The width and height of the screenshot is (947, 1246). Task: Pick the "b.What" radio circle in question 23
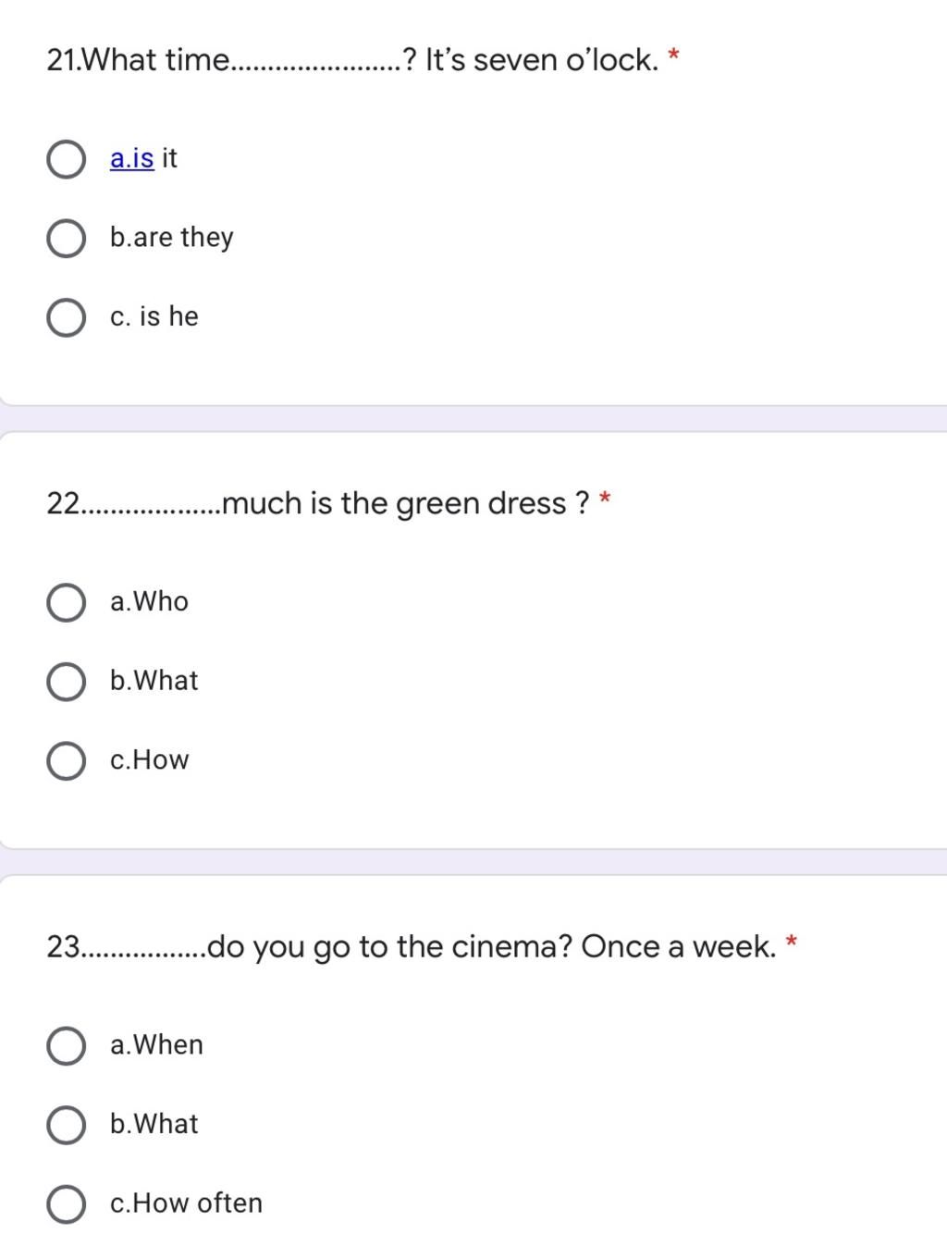click(66, 1125)
